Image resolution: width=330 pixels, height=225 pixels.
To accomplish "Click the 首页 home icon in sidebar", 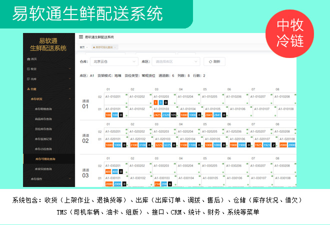I will pos(28,59).
